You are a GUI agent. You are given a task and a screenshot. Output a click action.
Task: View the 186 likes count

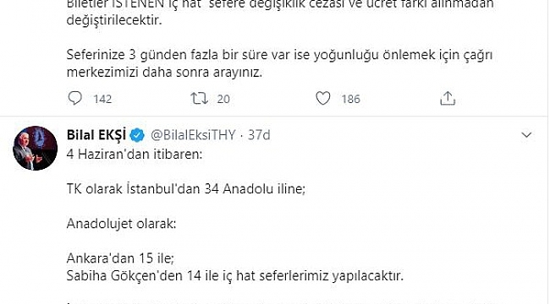pyautogui.click(x=351, y=99)
